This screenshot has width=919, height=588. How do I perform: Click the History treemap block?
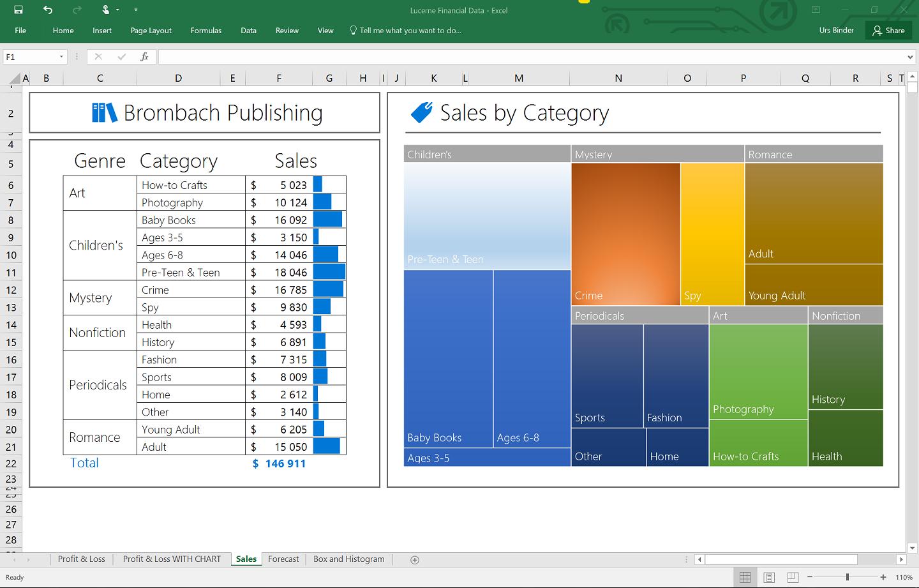point(846,366)
